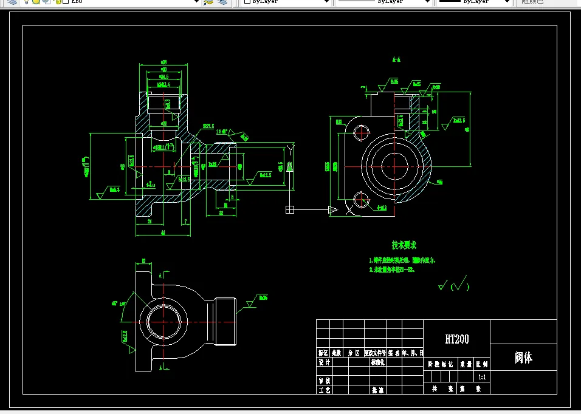This screenshot has width=581, height=414.
Task: Select the A-A section view label
Action: tap(396, 59)
